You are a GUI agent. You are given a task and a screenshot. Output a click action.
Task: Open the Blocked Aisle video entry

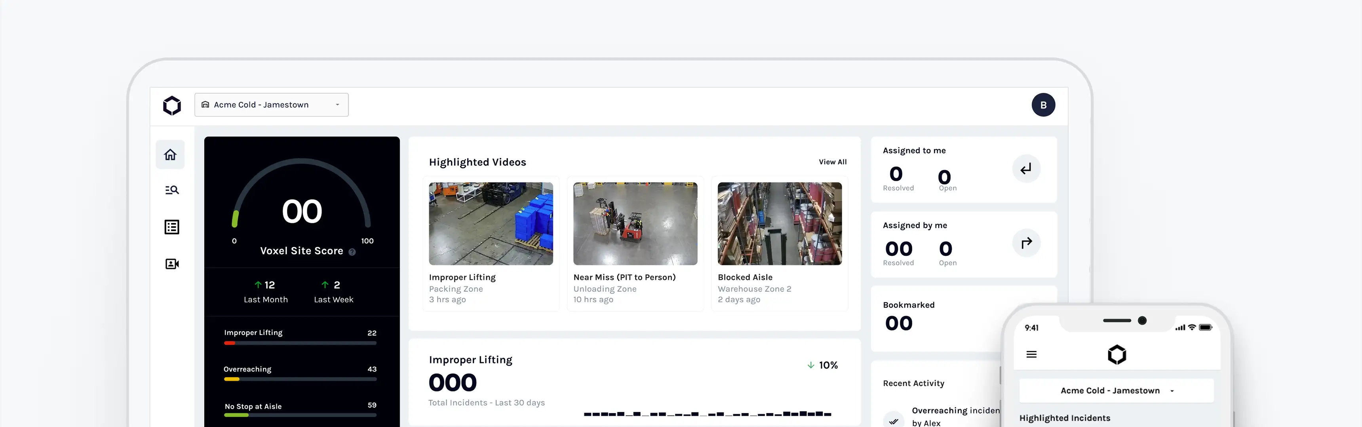pyautogui.click(x=779, y=223)
